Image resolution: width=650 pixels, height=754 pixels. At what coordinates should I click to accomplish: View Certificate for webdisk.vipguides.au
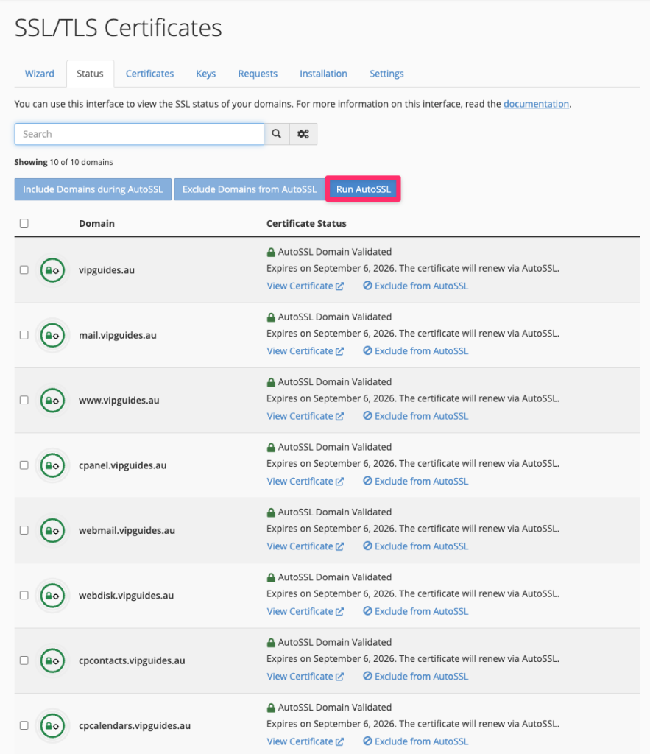305,611
